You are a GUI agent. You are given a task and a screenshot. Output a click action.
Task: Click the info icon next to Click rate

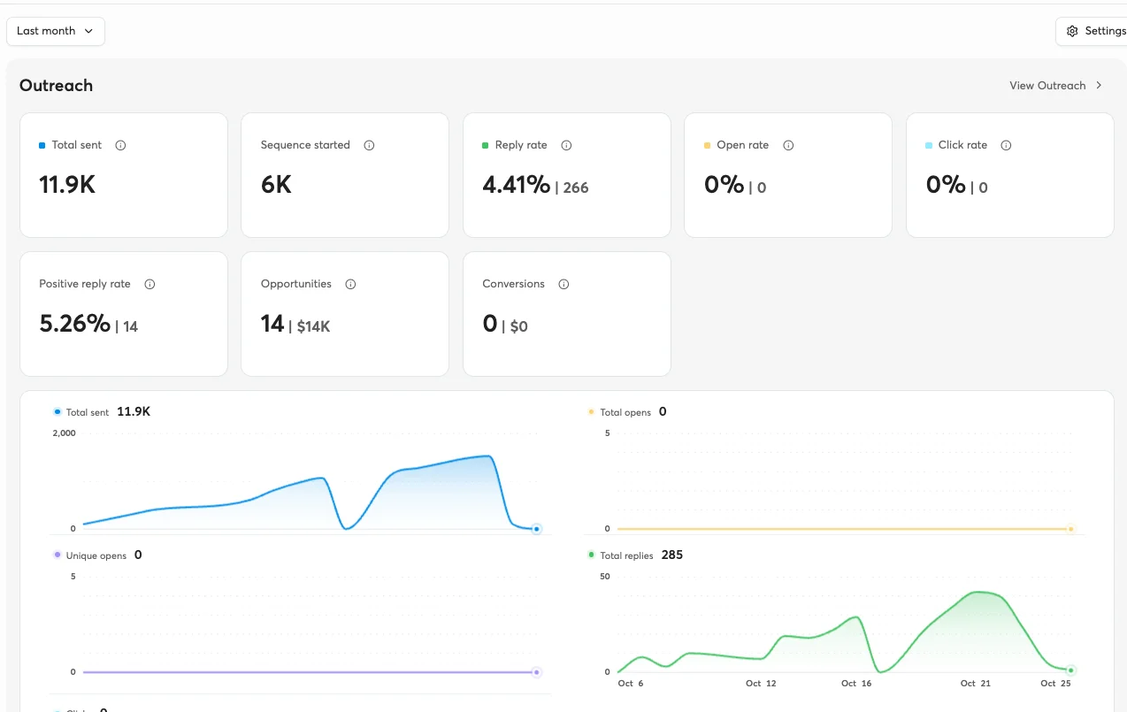pyautogui.click(x=1006, y=145)
